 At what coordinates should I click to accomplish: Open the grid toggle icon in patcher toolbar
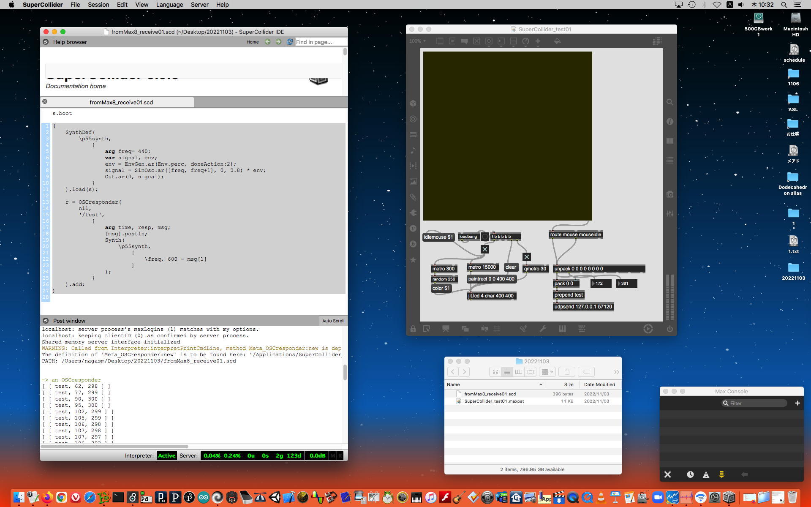click(x=497, y=329)
